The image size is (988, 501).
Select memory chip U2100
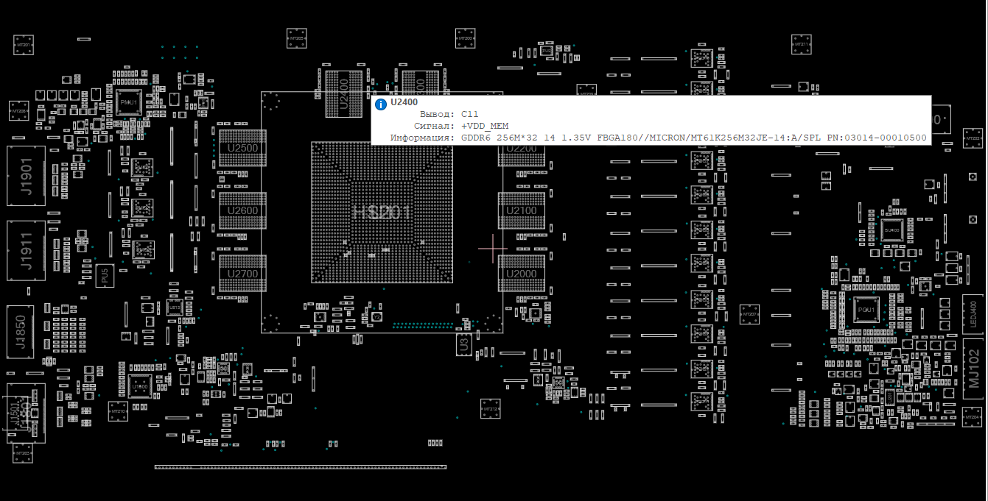[x=522, y=210]
